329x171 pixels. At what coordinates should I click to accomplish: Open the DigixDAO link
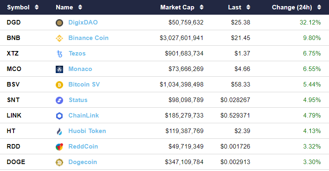tap(83, 22)
